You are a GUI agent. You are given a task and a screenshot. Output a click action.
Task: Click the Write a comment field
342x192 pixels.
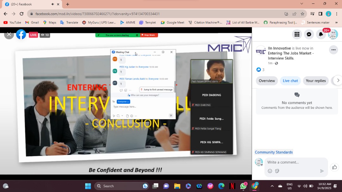[293, 162]
